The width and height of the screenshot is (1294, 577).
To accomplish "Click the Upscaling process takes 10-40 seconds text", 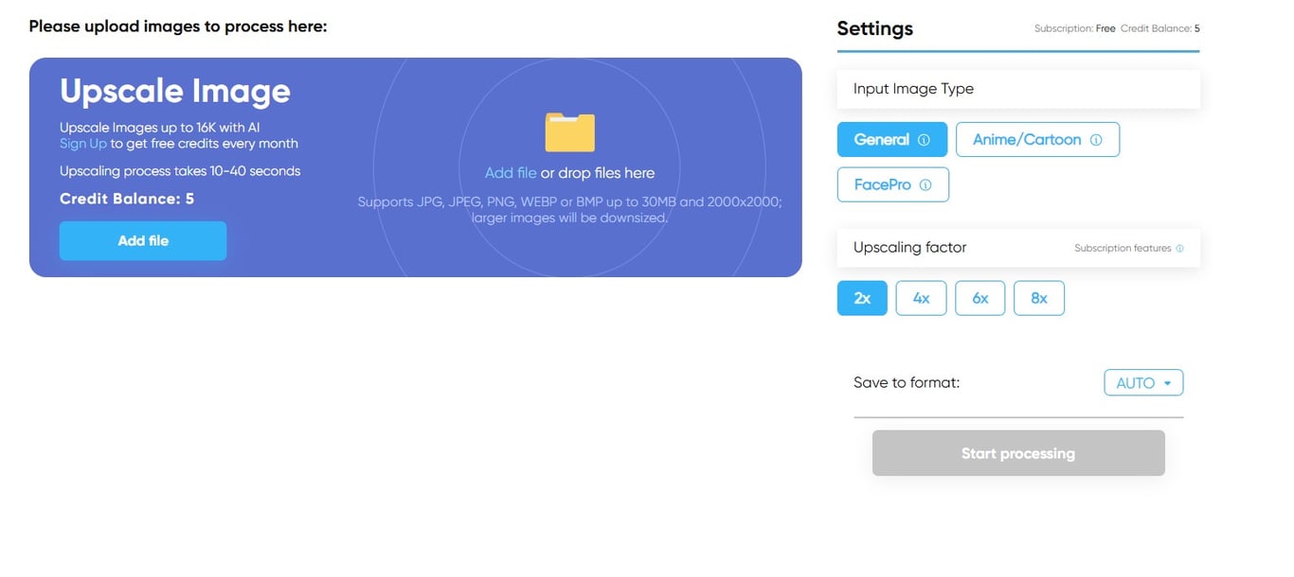I will 180,171.
